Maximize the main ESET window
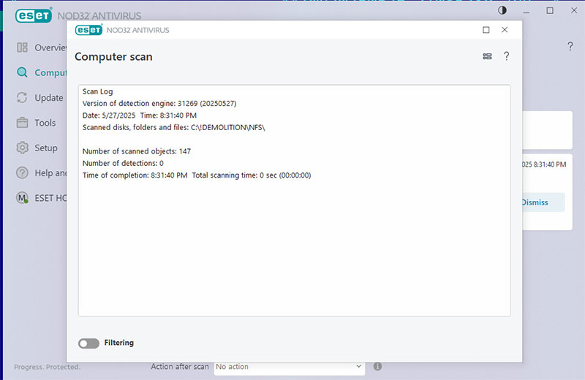 pyautogui.click(x=550, y=10)
